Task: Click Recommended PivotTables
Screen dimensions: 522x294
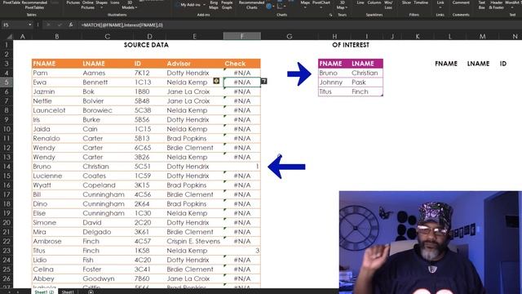Action: (34, 4)
